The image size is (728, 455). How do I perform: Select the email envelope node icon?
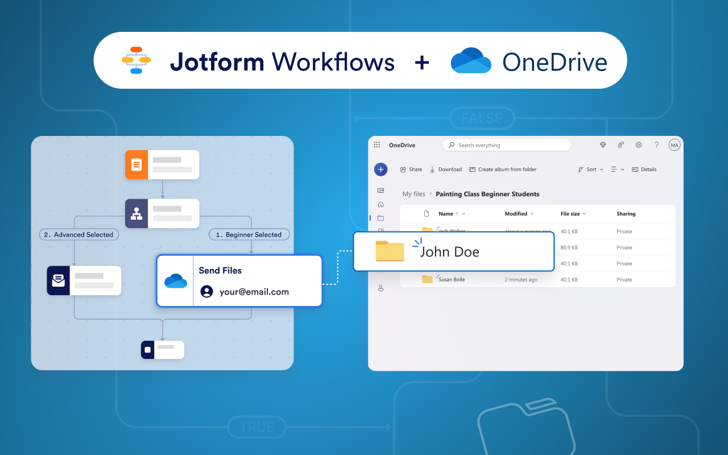click(x=58, y=280)
